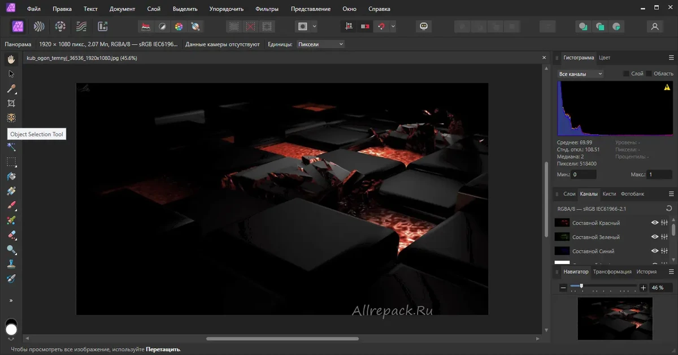Select the Move tool arrow
678x355 pixels.
[x=11, y=74]
